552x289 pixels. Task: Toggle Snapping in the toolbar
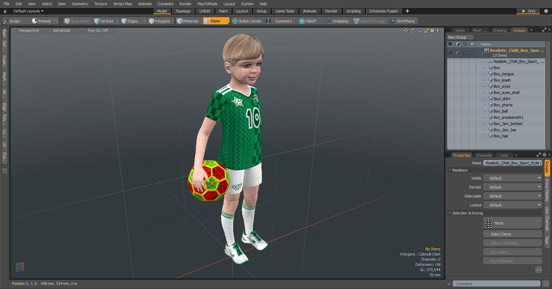[338, 21]
